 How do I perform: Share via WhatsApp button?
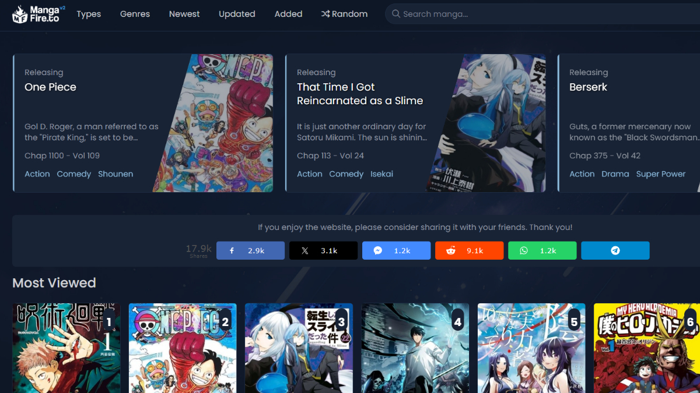542,250
